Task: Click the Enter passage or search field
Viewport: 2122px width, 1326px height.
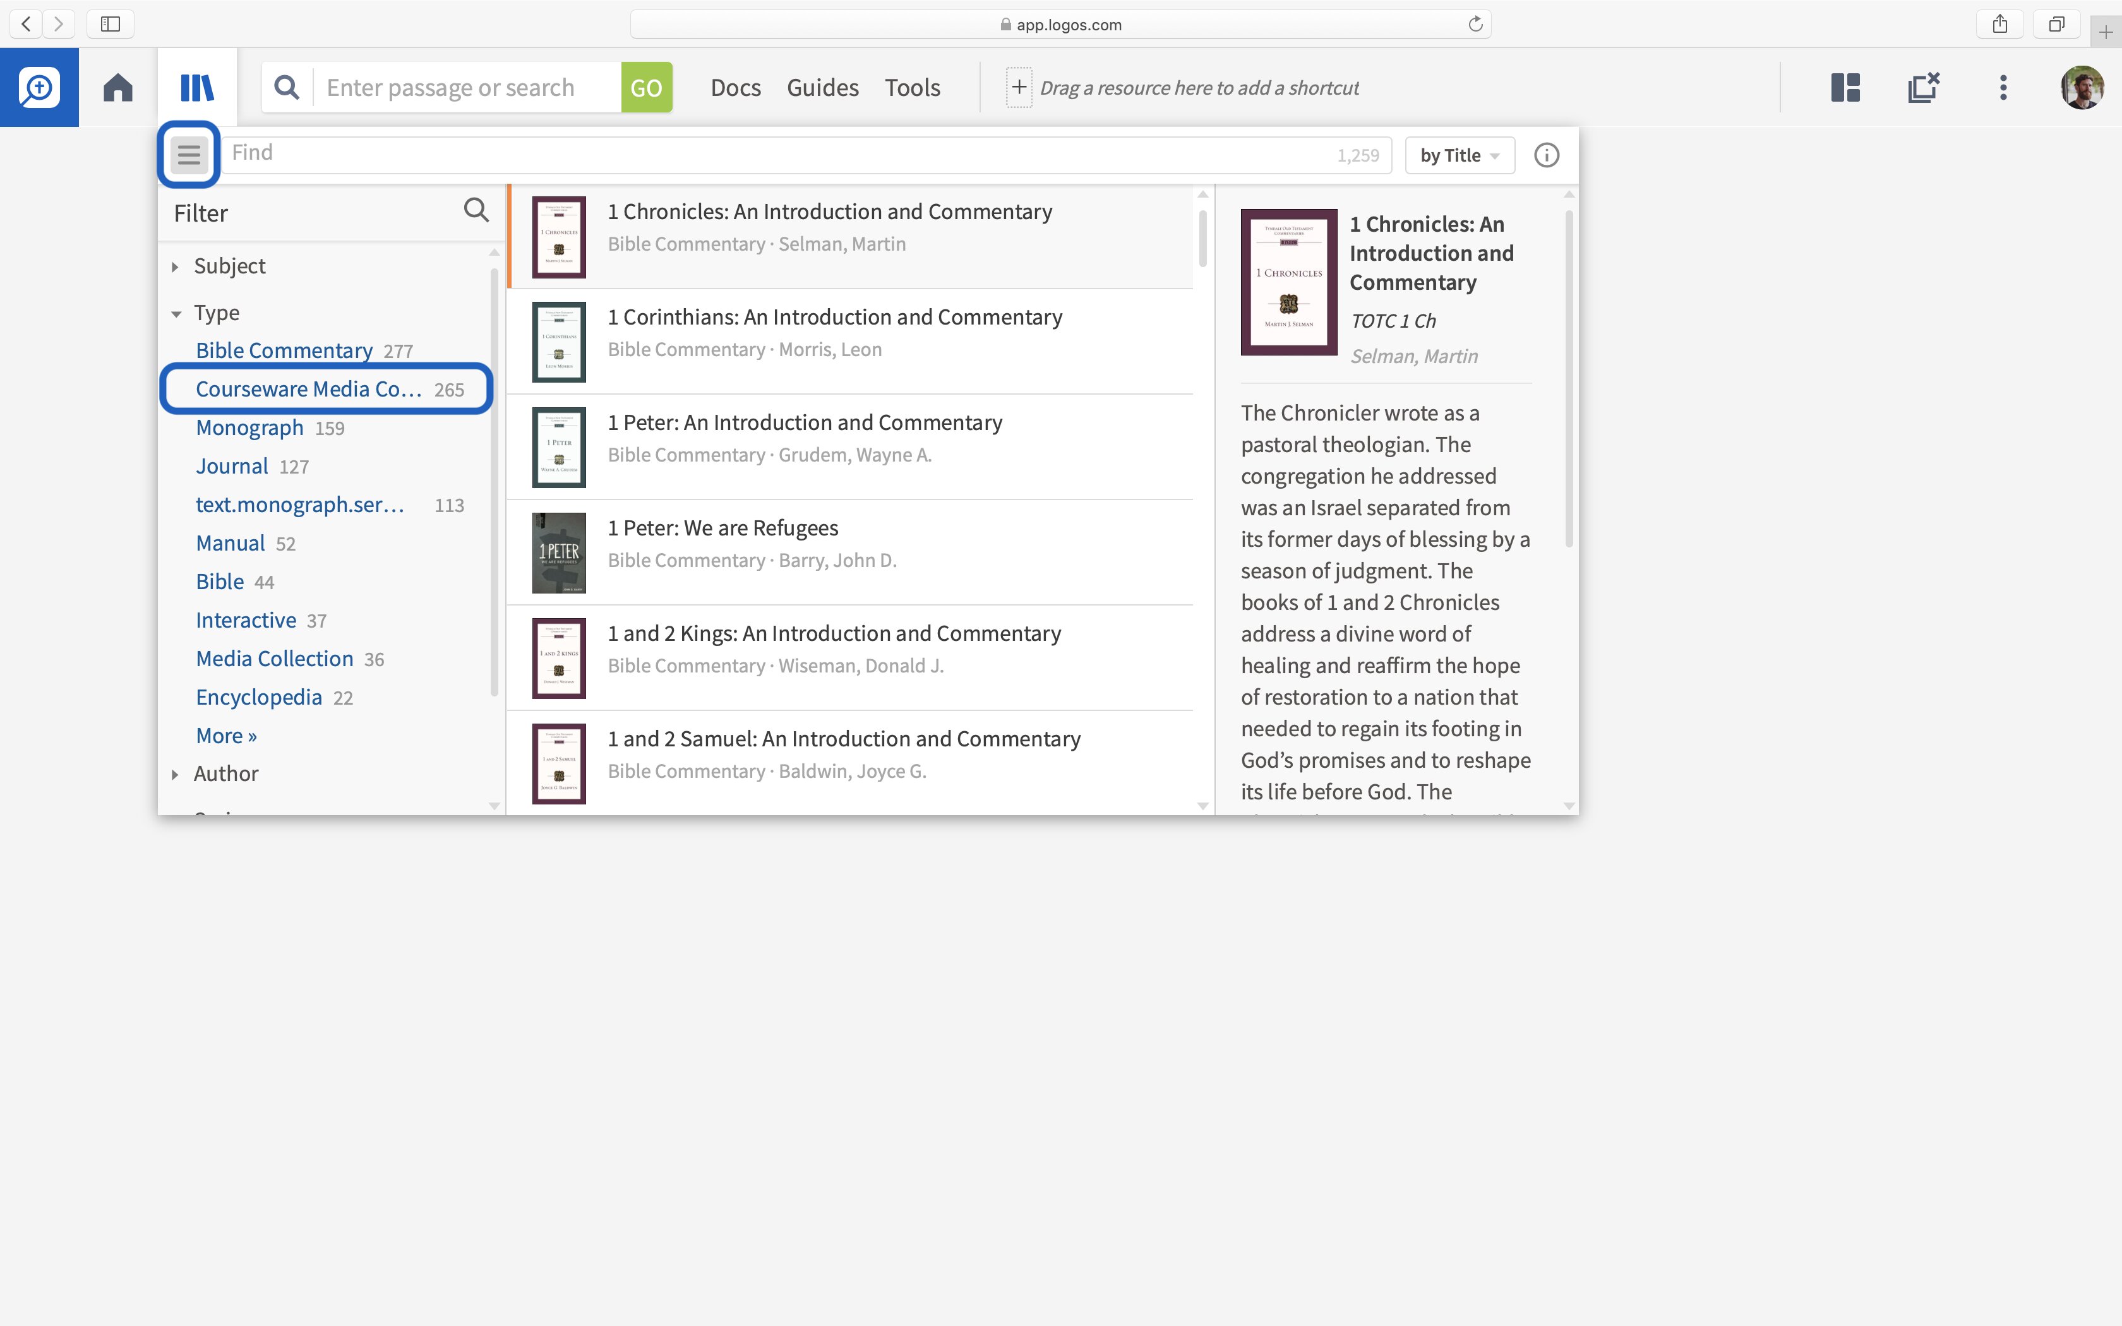Action: click(467, 88)
